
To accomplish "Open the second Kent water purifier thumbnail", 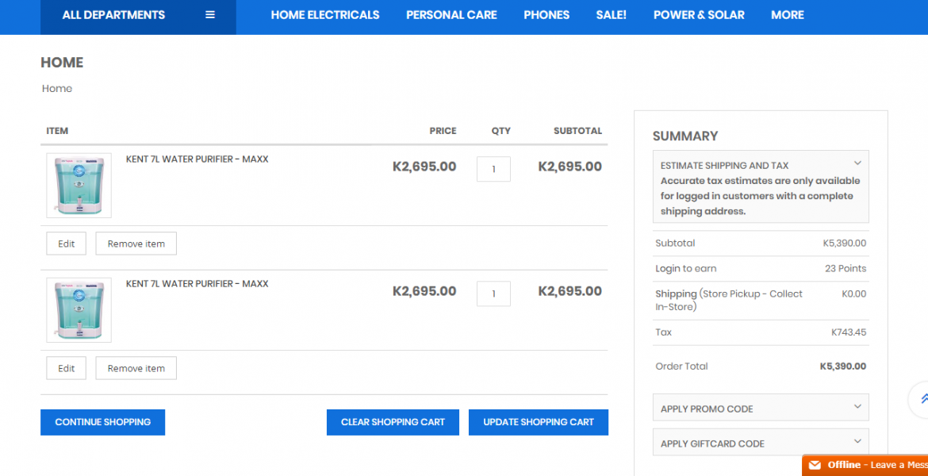I will [x=79, y=310].
